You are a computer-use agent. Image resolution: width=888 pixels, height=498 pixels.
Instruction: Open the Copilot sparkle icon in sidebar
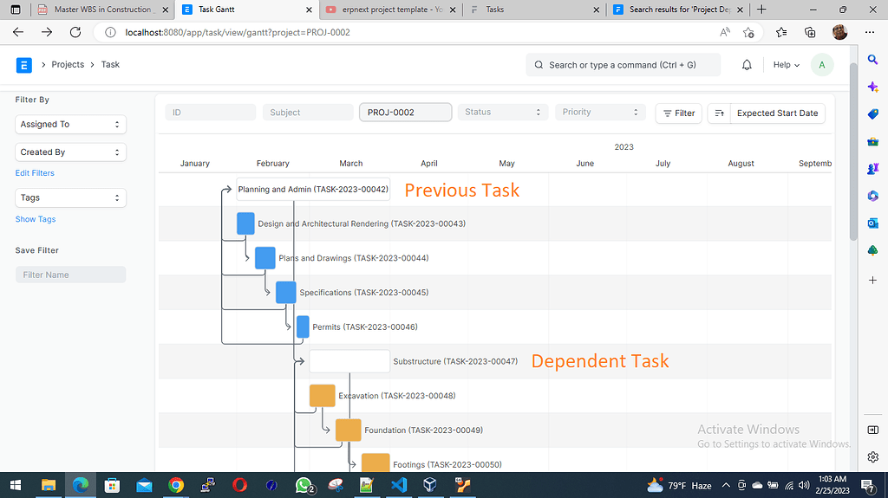click(872, 87)
